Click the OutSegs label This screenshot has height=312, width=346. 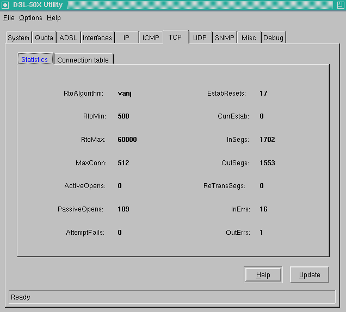tap(235, 163)
